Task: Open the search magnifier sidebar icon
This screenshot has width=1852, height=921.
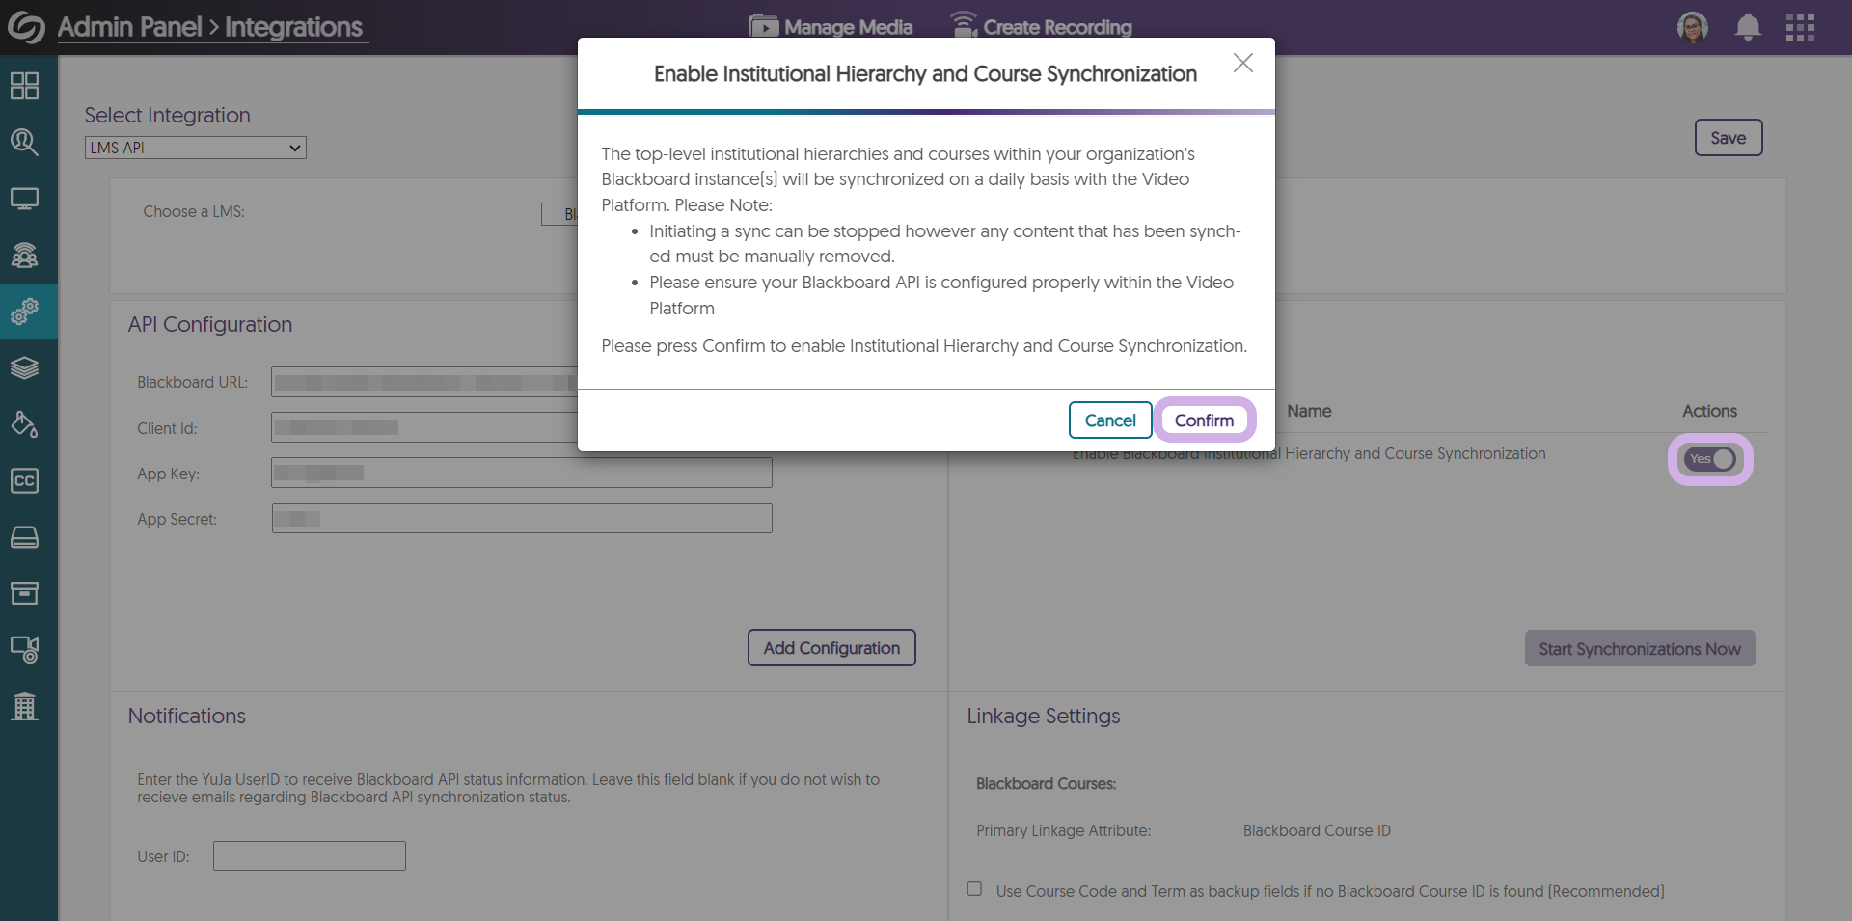Action: point(24,143)
